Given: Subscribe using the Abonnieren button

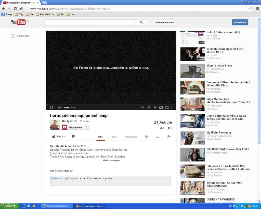Looking at the screenshot, I should point(73,127).
